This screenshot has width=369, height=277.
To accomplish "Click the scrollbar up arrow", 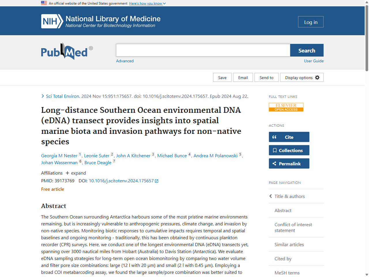I will coord(367,2).
